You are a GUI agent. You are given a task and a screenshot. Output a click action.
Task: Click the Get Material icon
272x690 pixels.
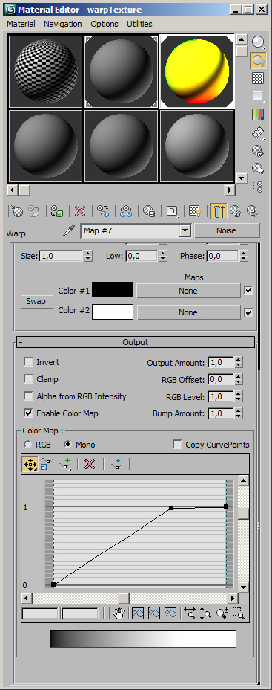point(16,211)
